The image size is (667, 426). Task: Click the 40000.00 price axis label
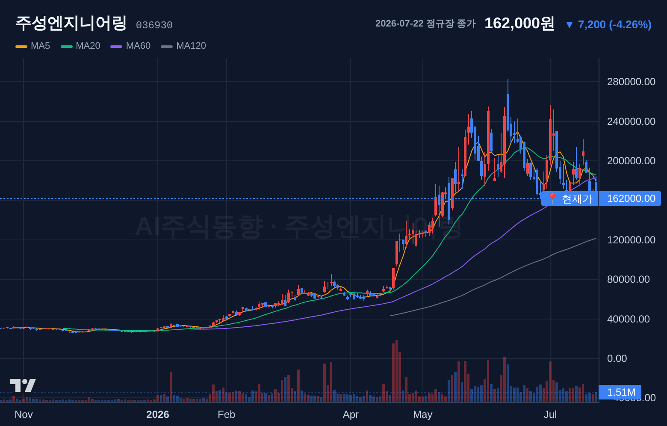click(629, 319)
